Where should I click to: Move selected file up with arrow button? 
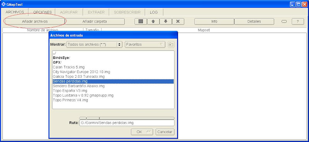tap(153, 22)
